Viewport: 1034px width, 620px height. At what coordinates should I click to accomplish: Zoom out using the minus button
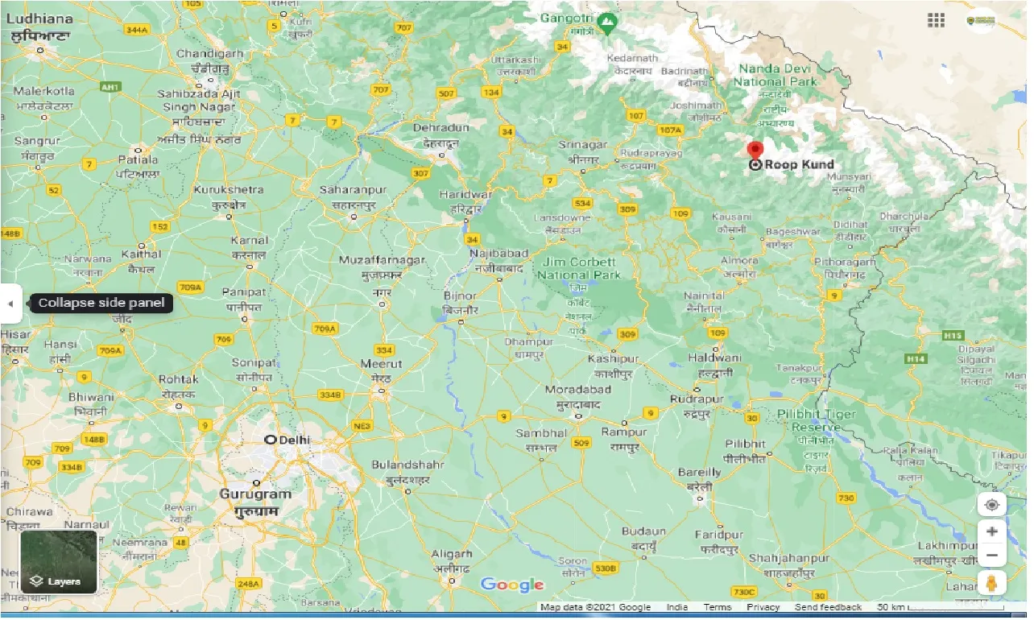[992, 555]
